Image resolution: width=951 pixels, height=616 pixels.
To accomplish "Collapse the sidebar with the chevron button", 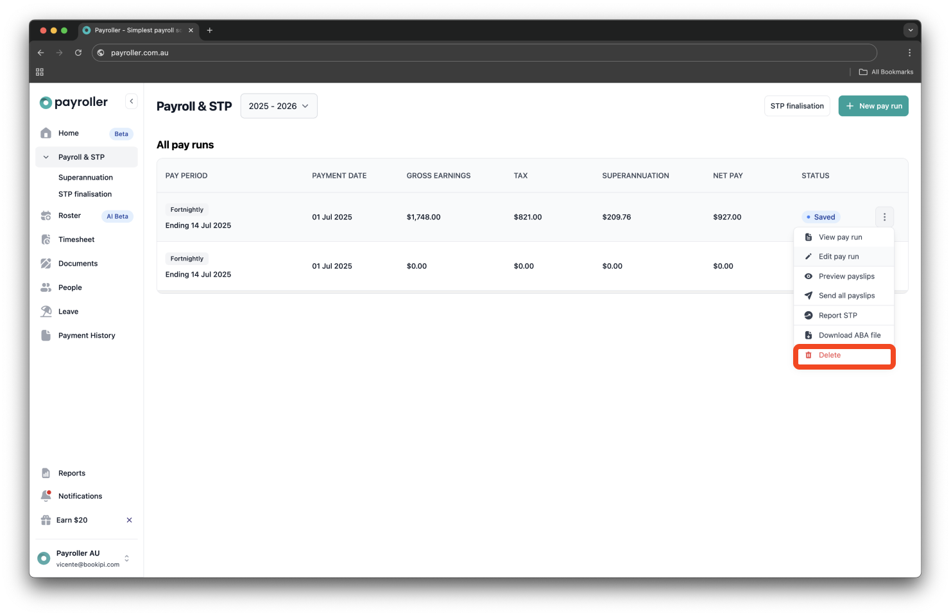I will (132, 101).
